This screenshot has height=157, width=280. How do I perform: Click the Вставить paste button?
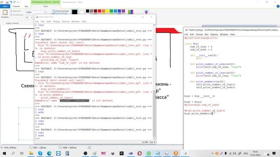pyautogui.click(x=5, y=14)
